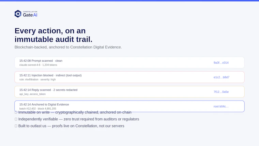Click the text claude-sonnet-4-6 · 1,204 tokens
The width and height of the screenshot is (259, 146).
(38, 65)
